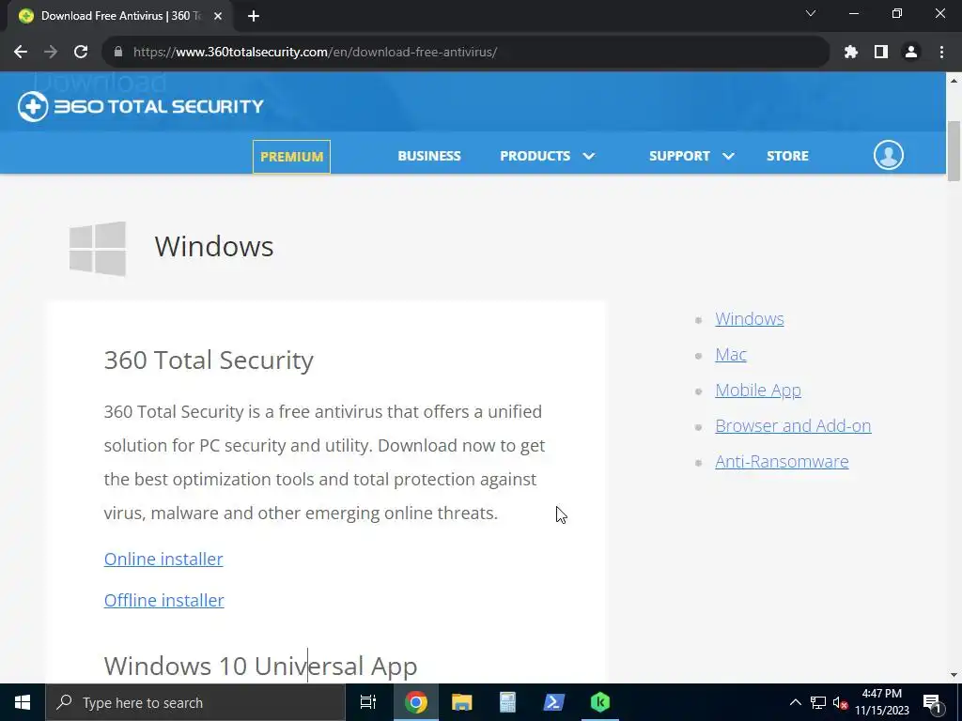This screenshot has height=721, width=962.
Task: Click the Offline installer link
Action: click(163, 600)
